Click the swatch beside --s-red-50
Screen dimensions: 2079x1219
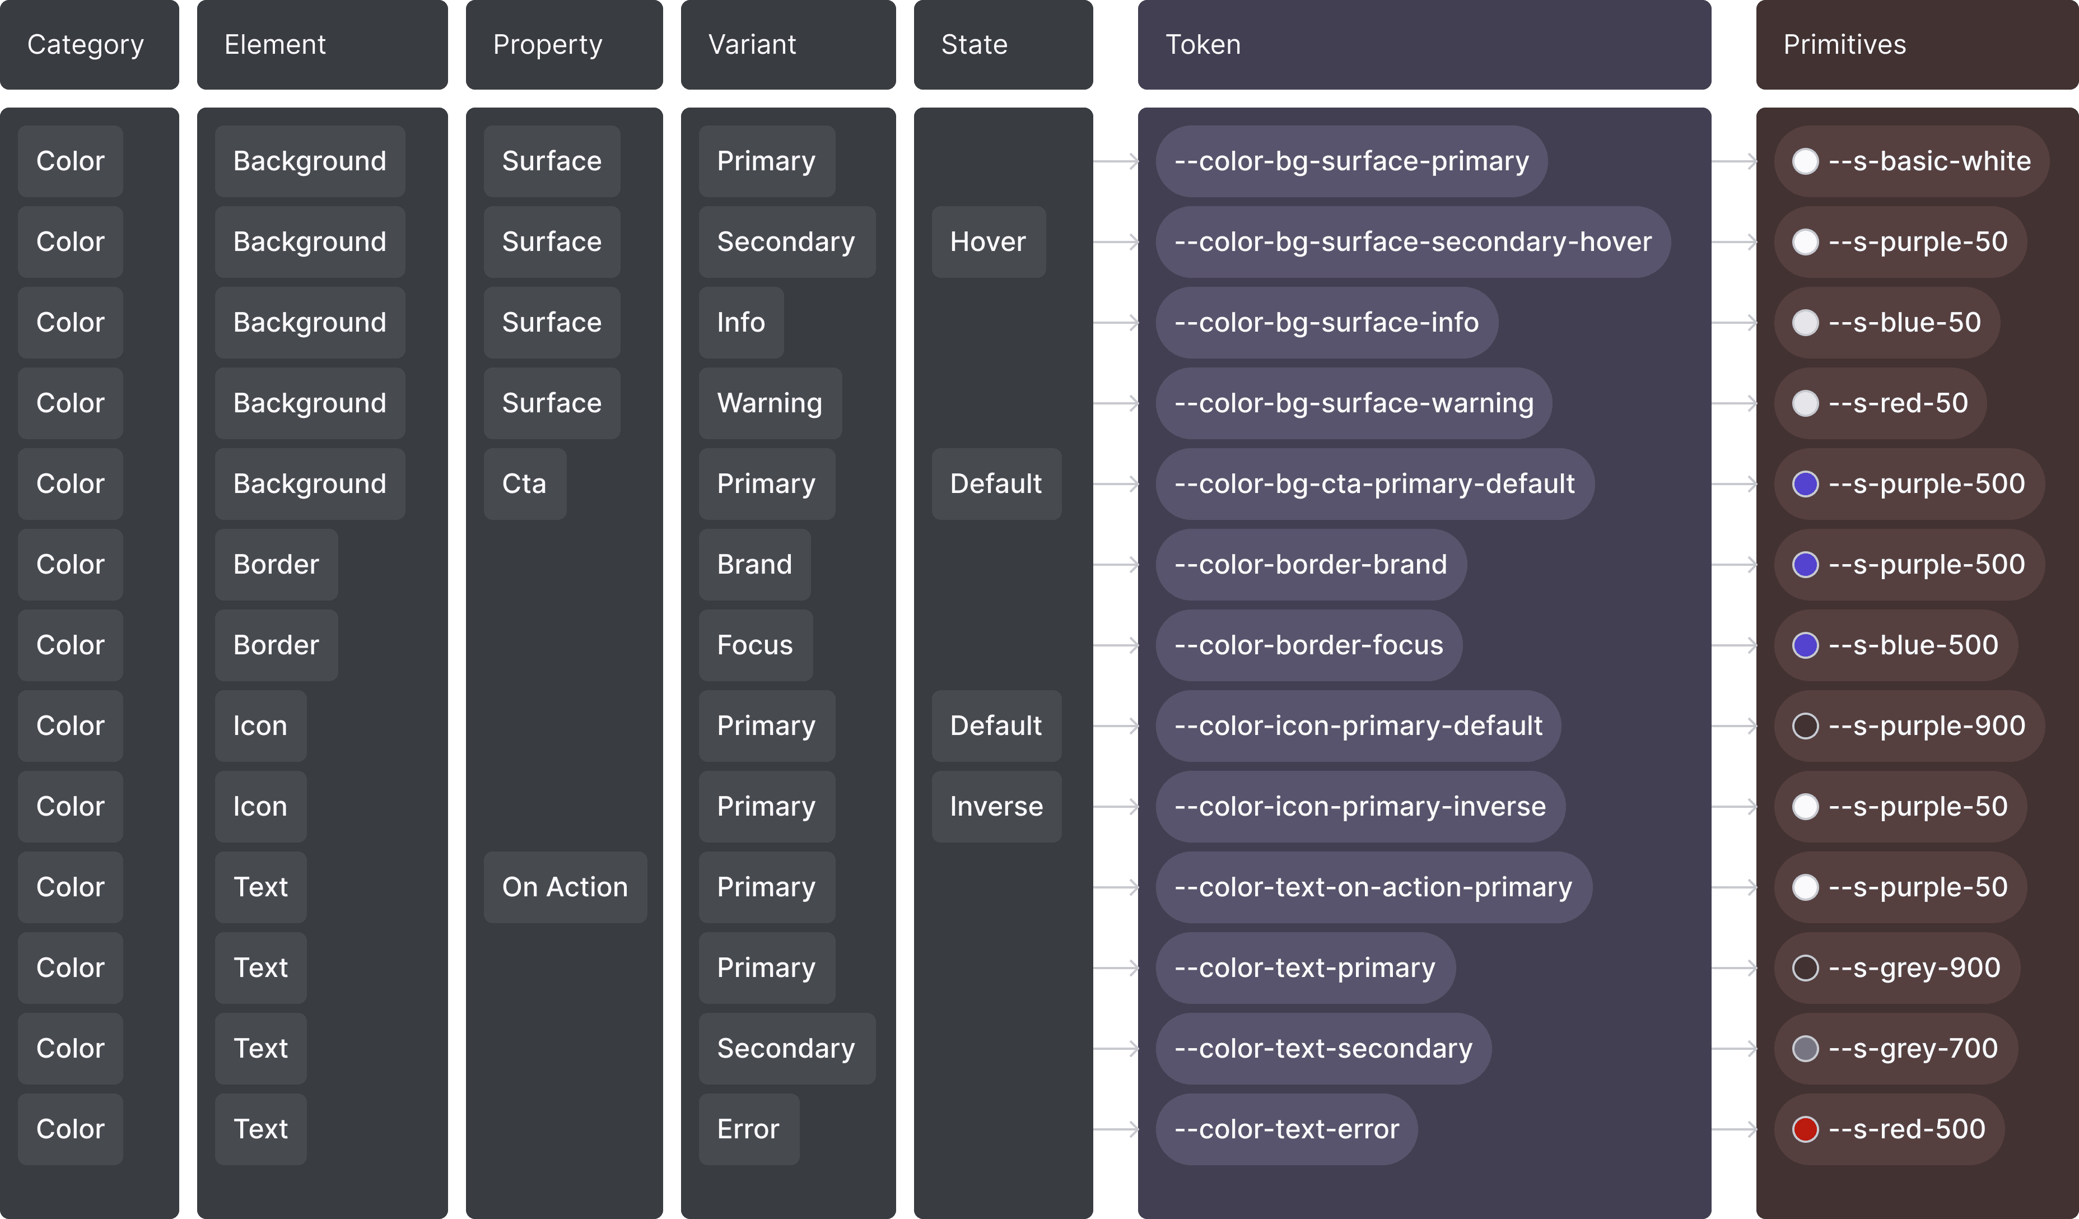(x=1805, y=403)
